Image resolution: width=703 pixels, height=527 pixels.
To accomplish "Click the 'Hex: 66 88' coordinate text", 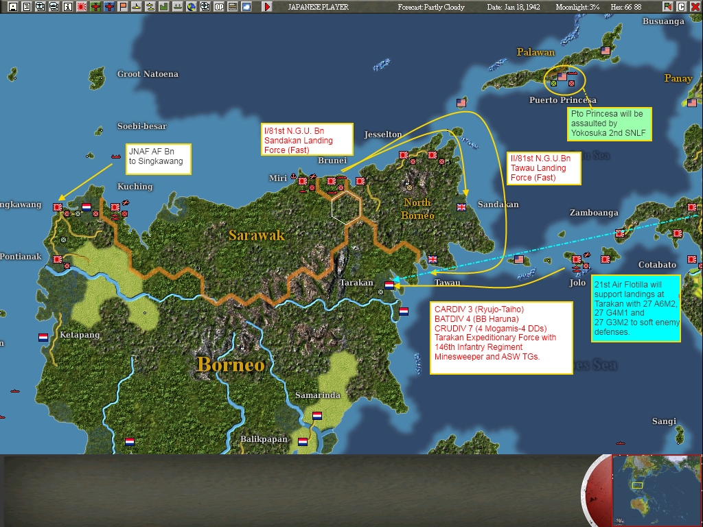I will pyautogui.click(x=626, y=7).
